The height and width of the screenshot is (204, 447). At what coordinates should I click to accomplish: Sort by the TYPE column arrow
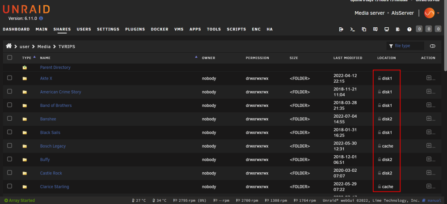(x=34, y=57)
